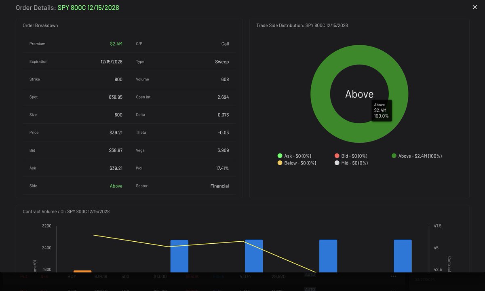The width and height of the screenshot is (485, 291).
Task: Click the 47.5 right axis label
Action: click(438, 226)
